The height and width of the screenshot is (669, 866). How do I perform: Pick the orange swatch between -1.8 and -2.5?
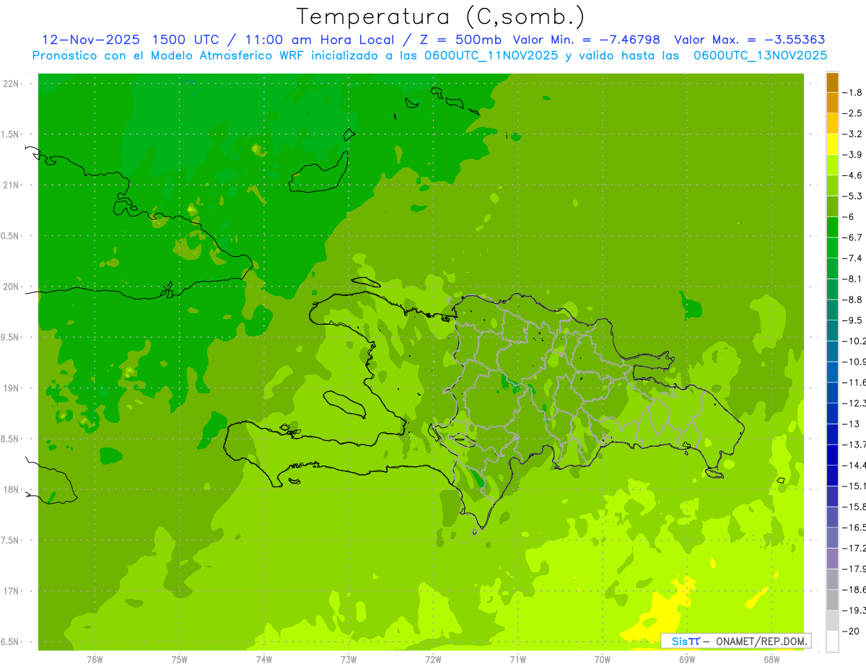(832, 103)
